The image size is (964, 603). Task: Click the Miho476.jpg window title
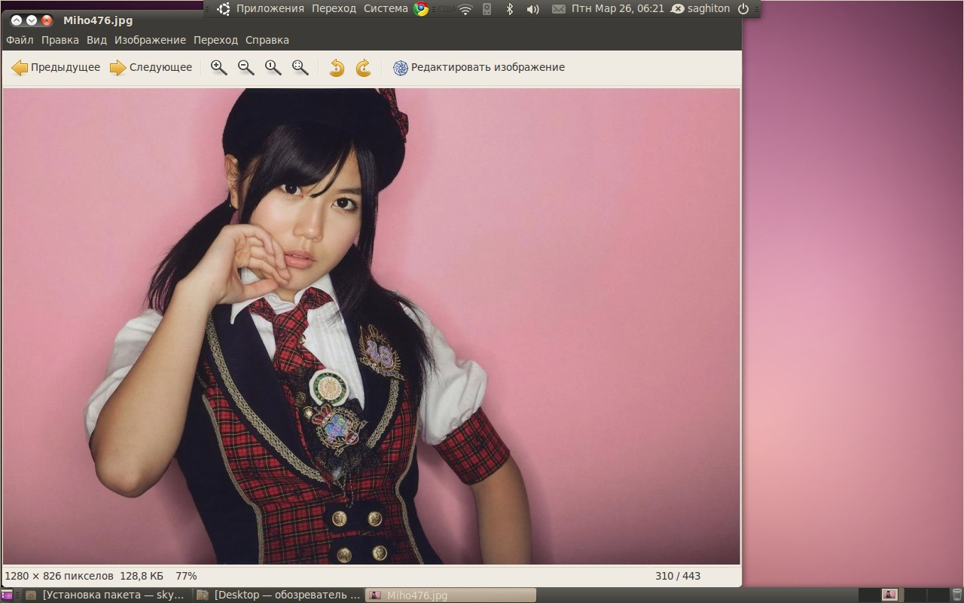[98, 20]
